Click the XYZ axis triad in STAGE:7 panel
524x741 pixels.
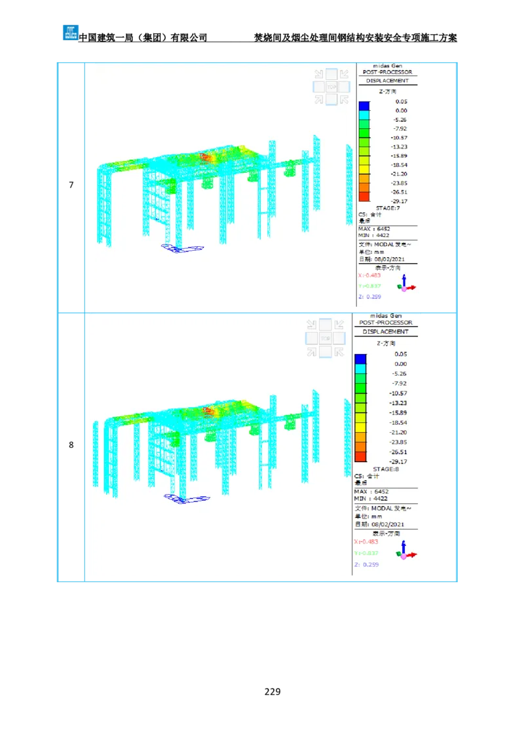click(x=407, y=283)
